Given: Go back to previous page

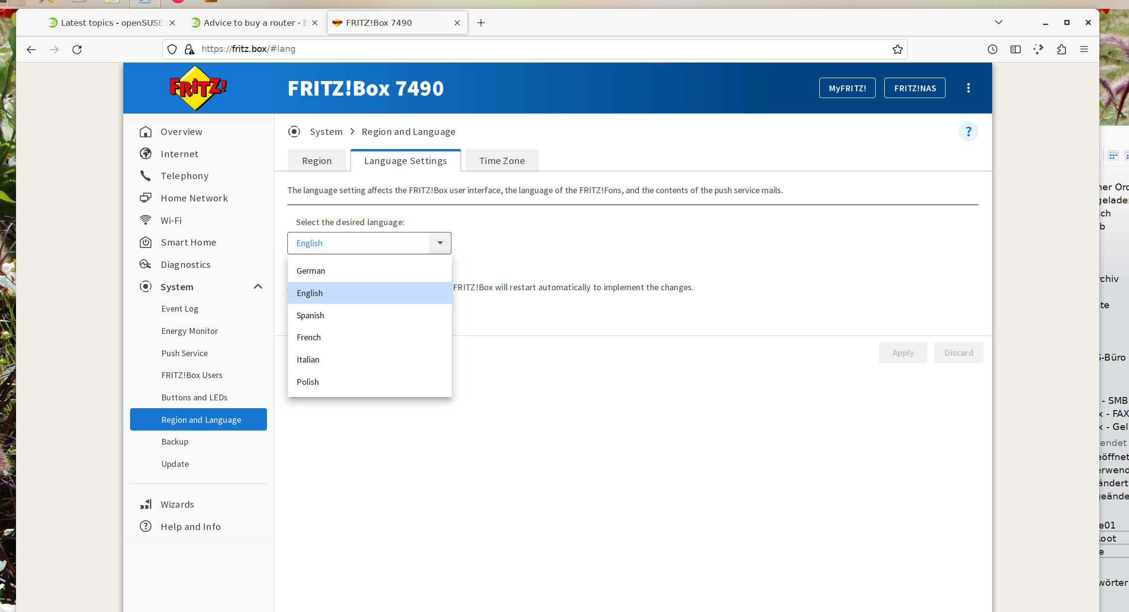Looking at the screenshot, I should coord(31,49).
